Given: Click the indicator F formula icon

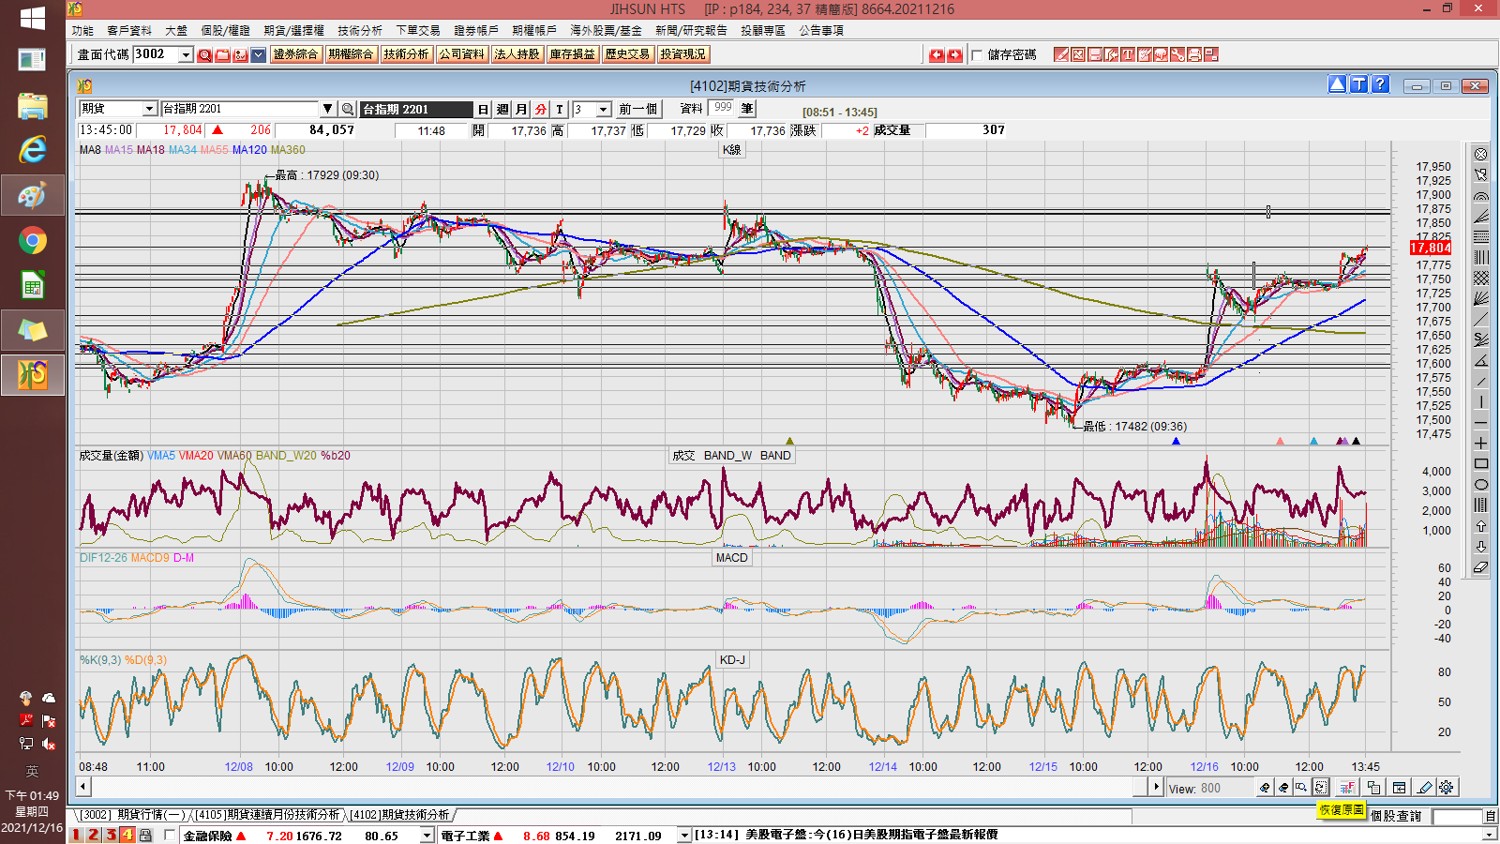Looking at the screenshot, I should point(1347,788).
